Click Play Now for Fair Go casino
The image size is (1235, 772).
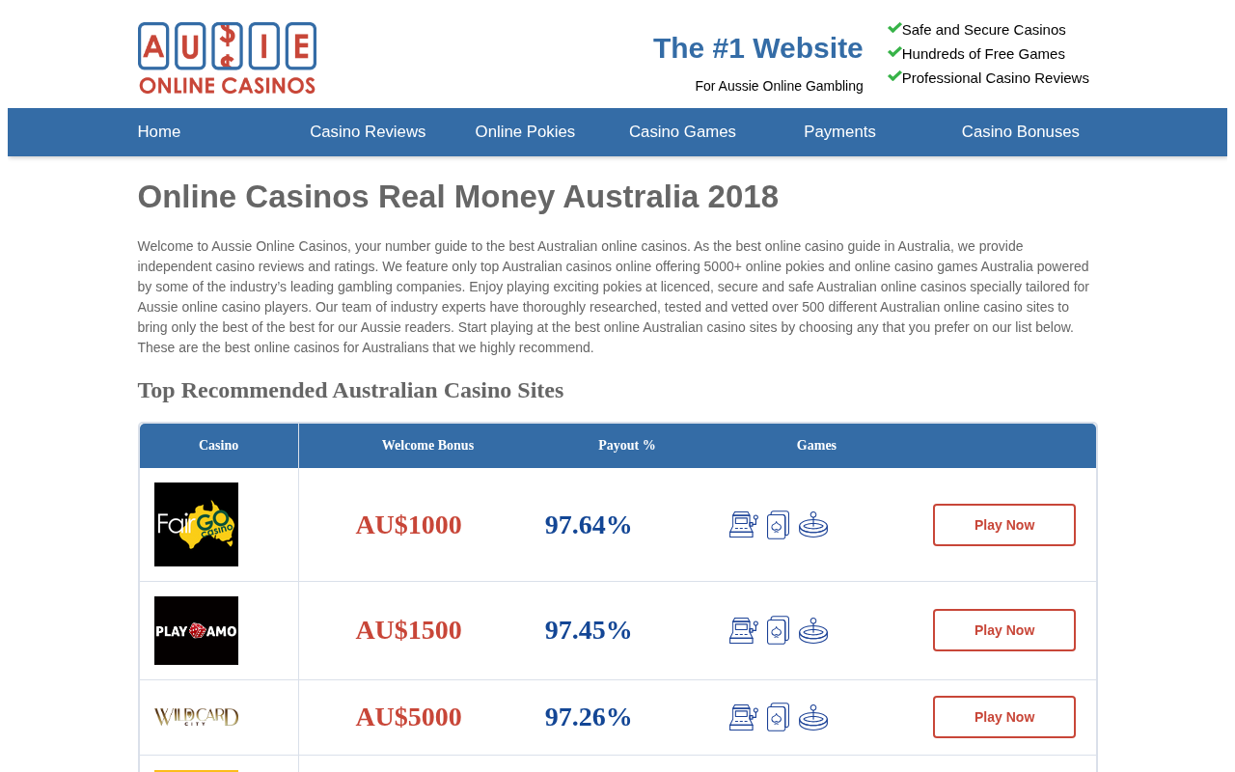(1004, 525)
